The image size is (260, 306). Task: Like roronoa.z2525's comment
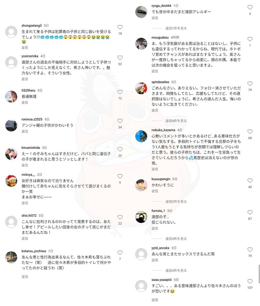click(x=120, y=121)
